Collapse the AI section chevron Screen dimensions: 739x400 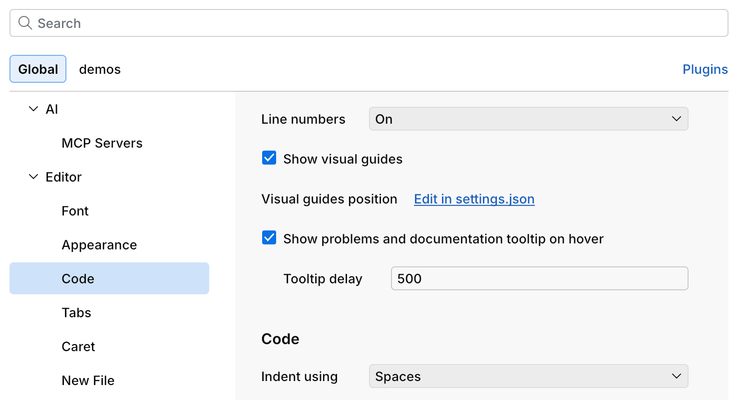(x=33, y=109)
